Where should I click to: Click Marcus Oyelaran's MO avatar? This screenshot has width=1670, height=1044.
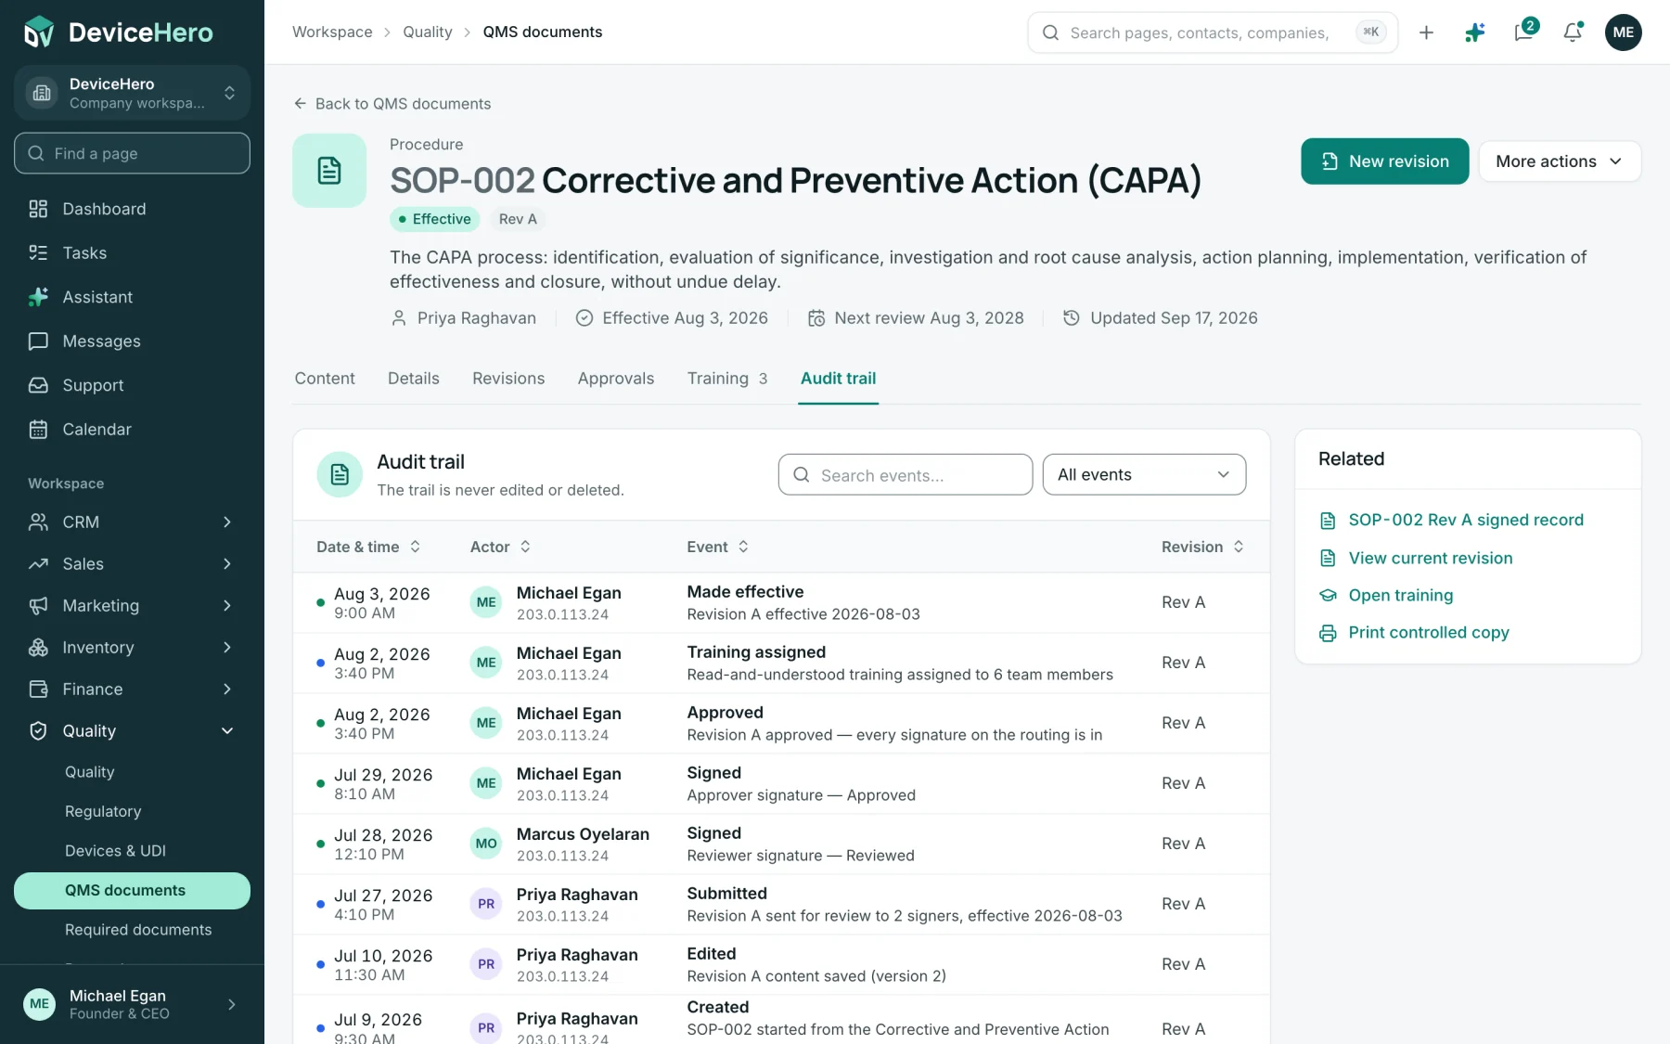pos(486,844)
